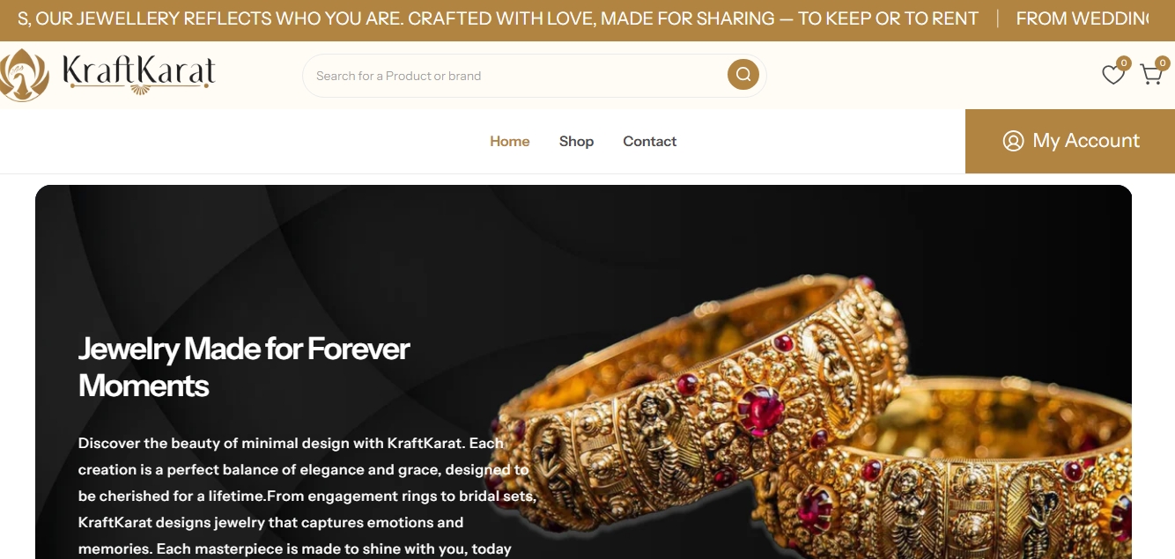Click the wishlist item count badge
The width and height of the screenshot is (1175, 559).
point(1123,63)
